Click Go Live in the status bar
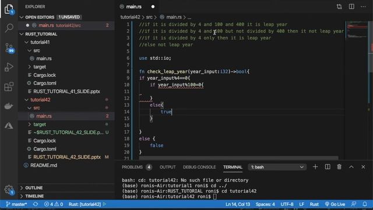The height and width of the screenshot is (210, 373). coord(335,204)
